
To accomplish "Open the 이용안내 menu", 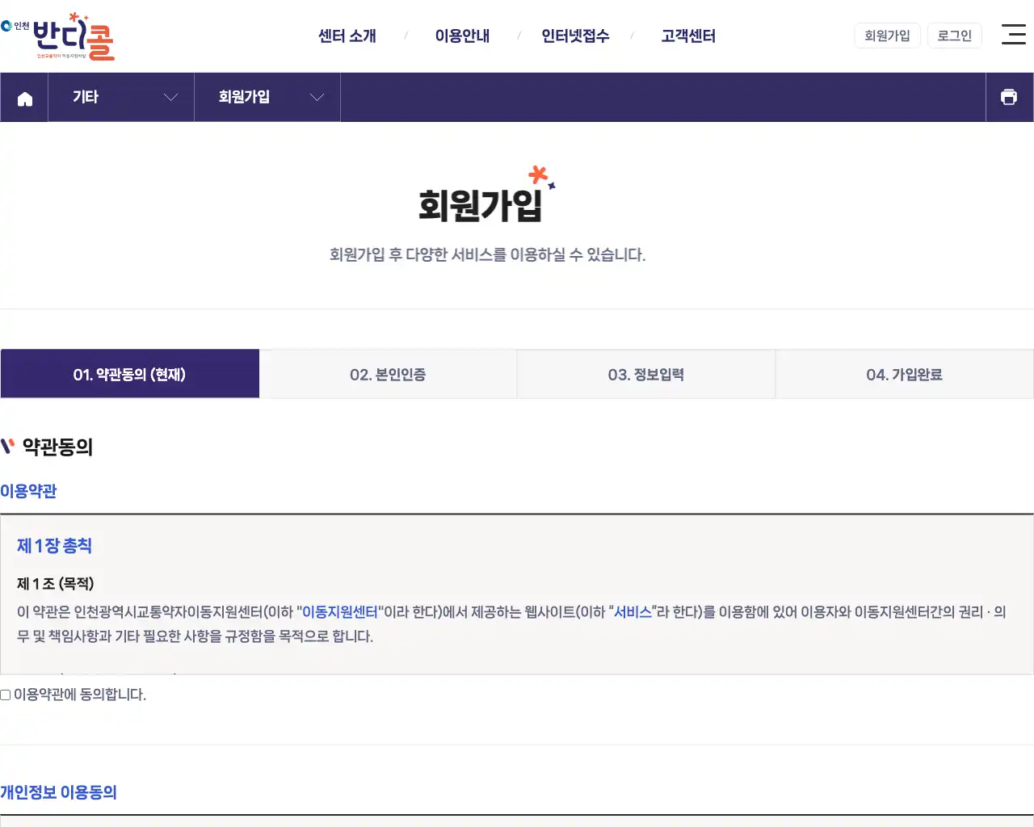I will (462, 36).
